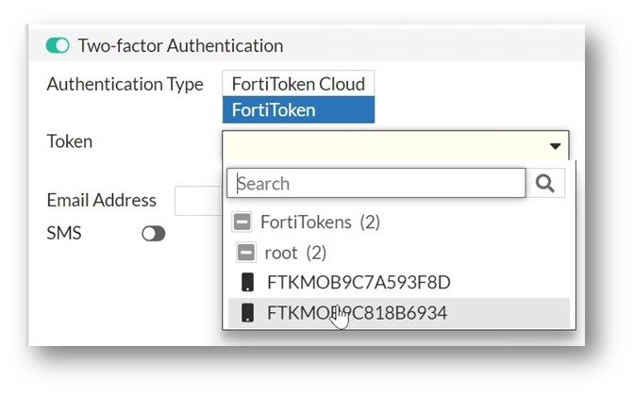Viewport: 634px width, 395px height.
Task: Click the FortiTokens (2) label
Action: 320,222
